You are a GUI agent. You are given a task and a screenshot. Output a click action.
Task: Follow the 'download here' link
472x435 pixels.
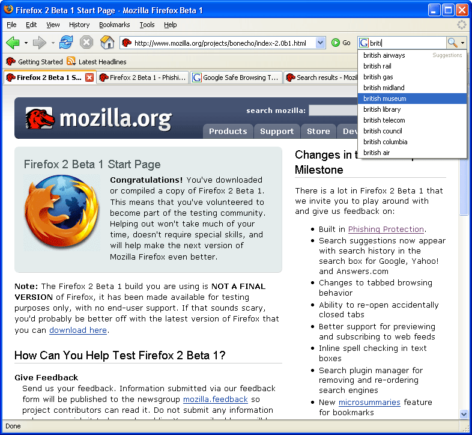[x=78, y=330]
